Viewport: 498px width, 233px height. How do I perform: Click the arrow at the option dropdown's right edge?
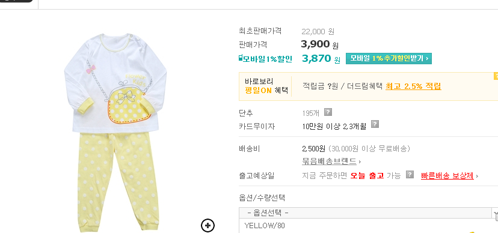pyautogui.click(x=495, y=213)
